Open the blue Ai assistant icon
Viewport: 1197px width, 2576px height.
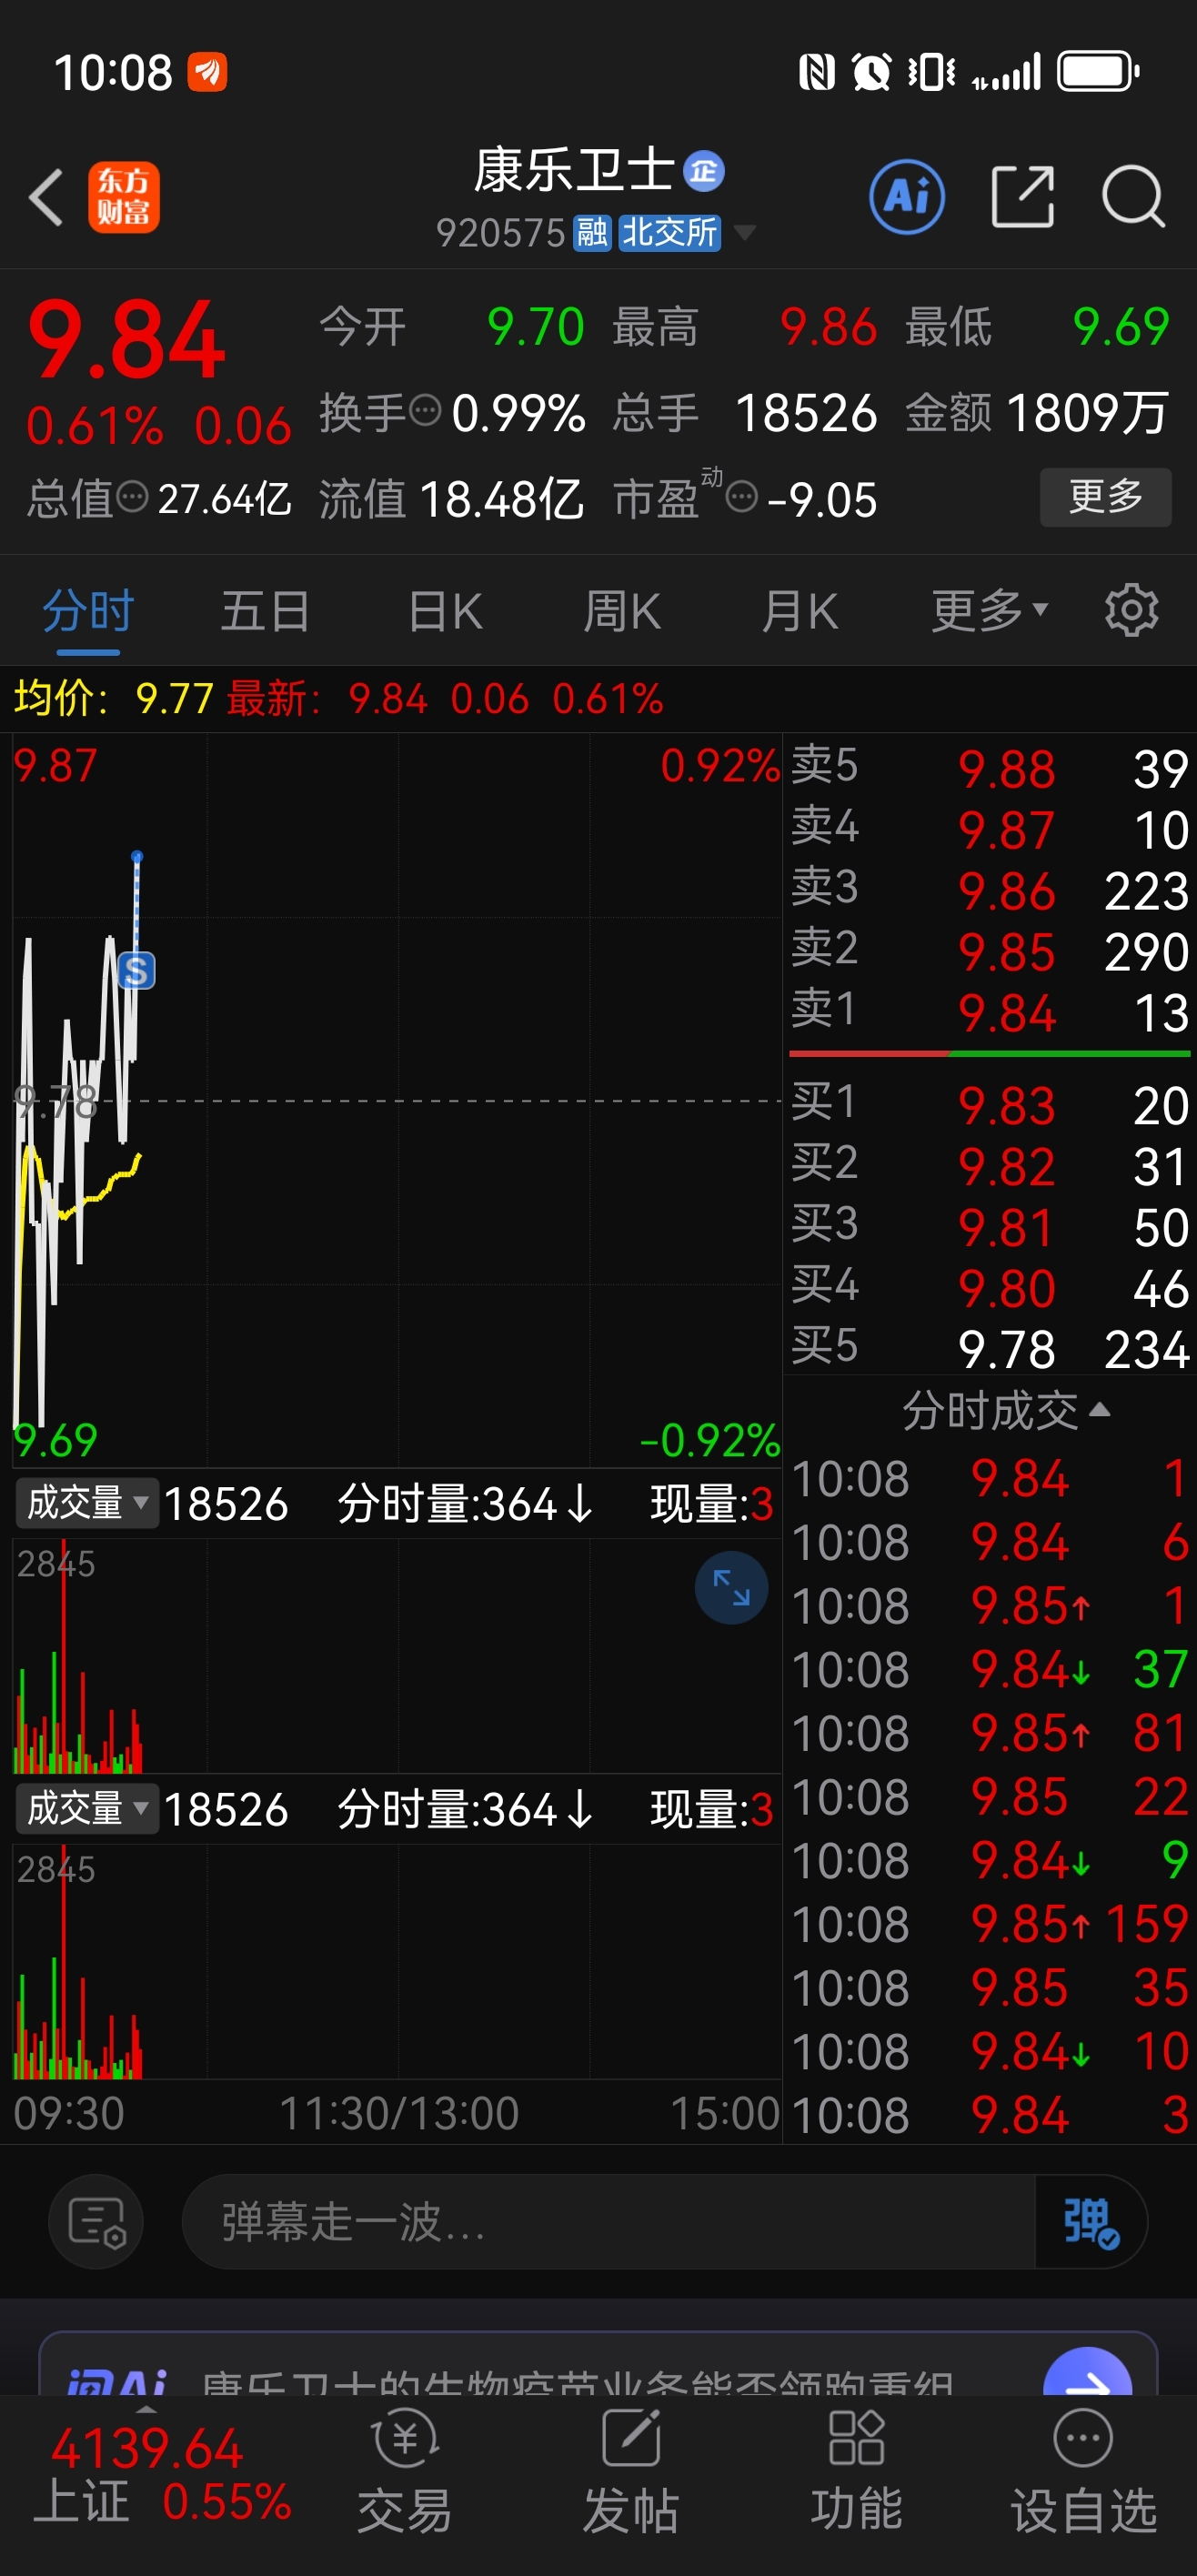pyautogui.click(x=907, y=197)
